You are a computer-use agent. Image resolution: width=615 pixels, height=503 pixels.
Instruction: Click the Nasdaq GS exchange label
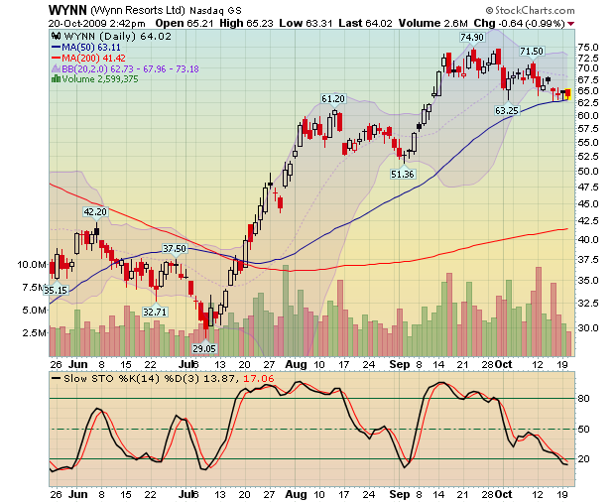pos(215,11)
